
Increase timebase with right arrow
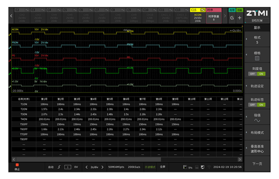point(102,167)
